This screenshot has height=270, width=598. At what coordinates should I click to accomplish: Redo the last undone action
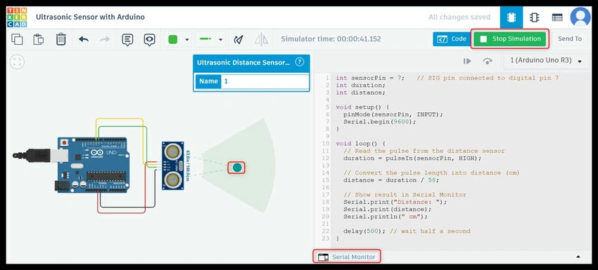(x=105, y=39)
